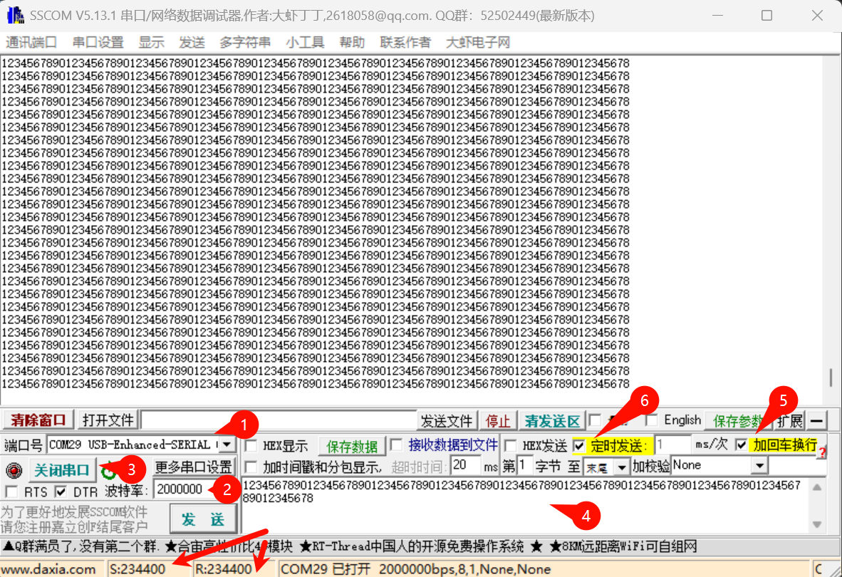842x577 pixels.
Task: Open the 小工具 menu
Action: [x=305, y=43]
